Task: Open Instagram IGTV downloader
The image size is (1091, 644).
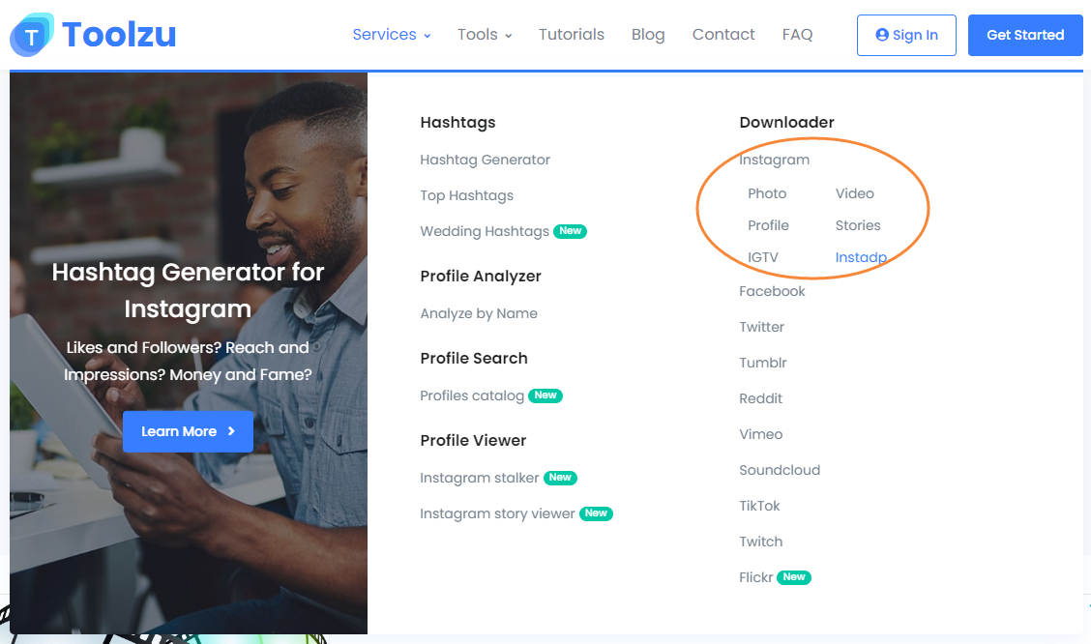Action: 762,257
